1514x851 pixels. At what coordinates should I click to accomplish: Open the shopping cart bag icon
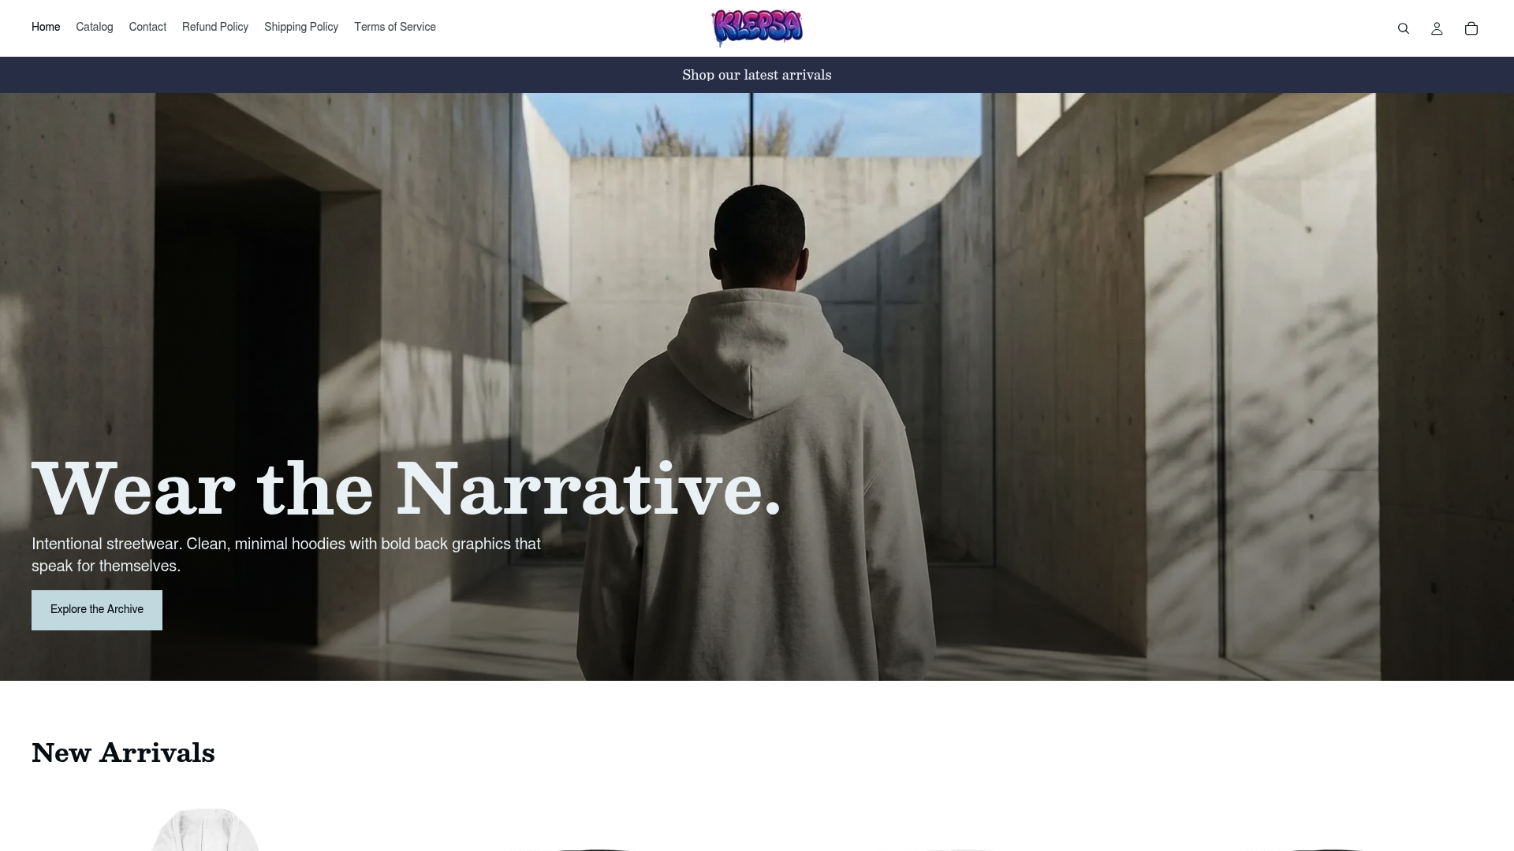point(1471,28)
